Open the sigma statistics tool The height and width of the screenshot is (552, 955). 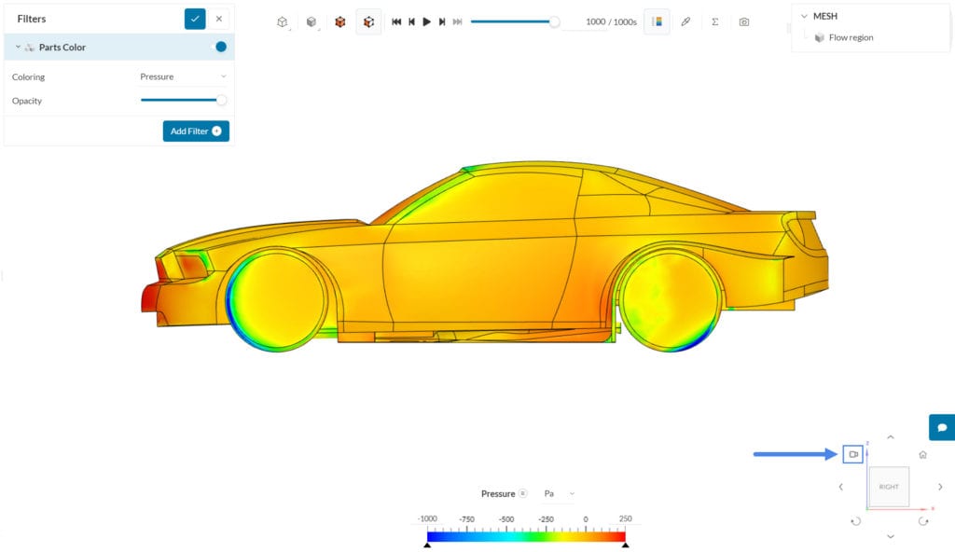714,21
